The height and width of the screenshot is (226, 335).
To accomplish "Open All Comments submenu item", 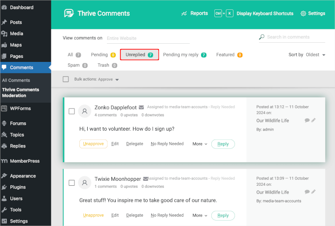I will (16, 80).
